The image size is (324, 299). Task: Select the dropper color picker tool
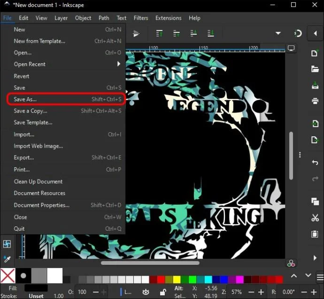pos(7,259)
